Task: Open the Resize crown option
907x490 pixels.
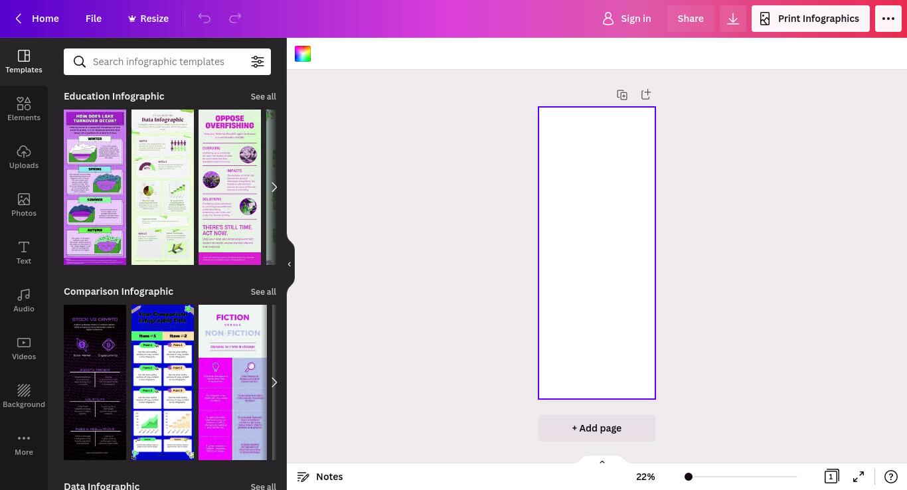Action: click(148, 19)
